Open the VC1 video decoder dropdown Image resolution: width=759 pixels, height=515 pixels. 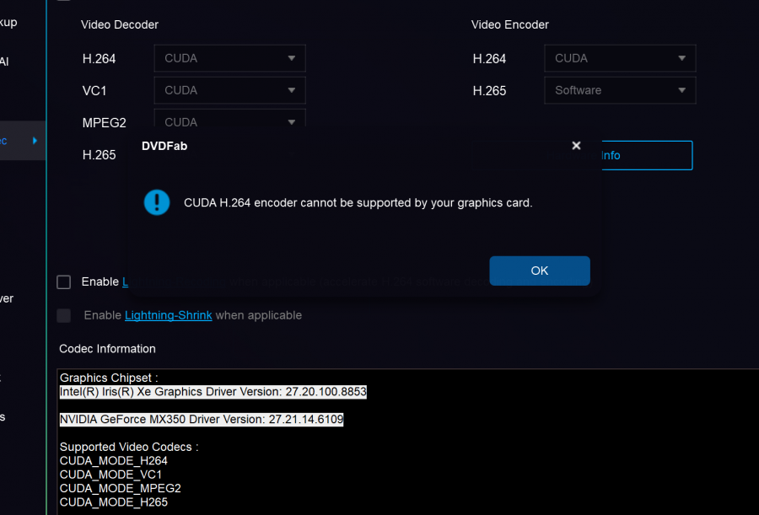pyautogui.click(x=230, y=90)
